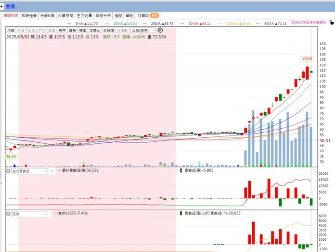Toggle the 布林 Bollinger bands button
Screen dimensions: 335x252
tap(62, 31)
